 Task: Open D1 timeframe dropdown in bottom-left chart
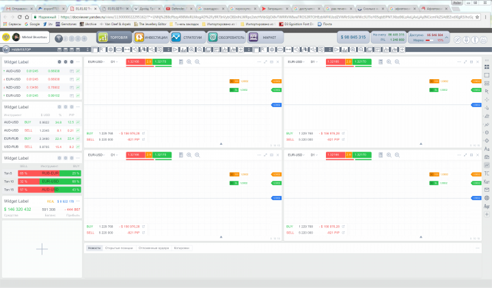point(114,155)
